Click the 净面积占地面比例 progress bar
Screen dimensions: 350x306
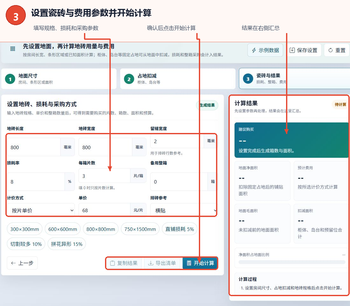292,262
